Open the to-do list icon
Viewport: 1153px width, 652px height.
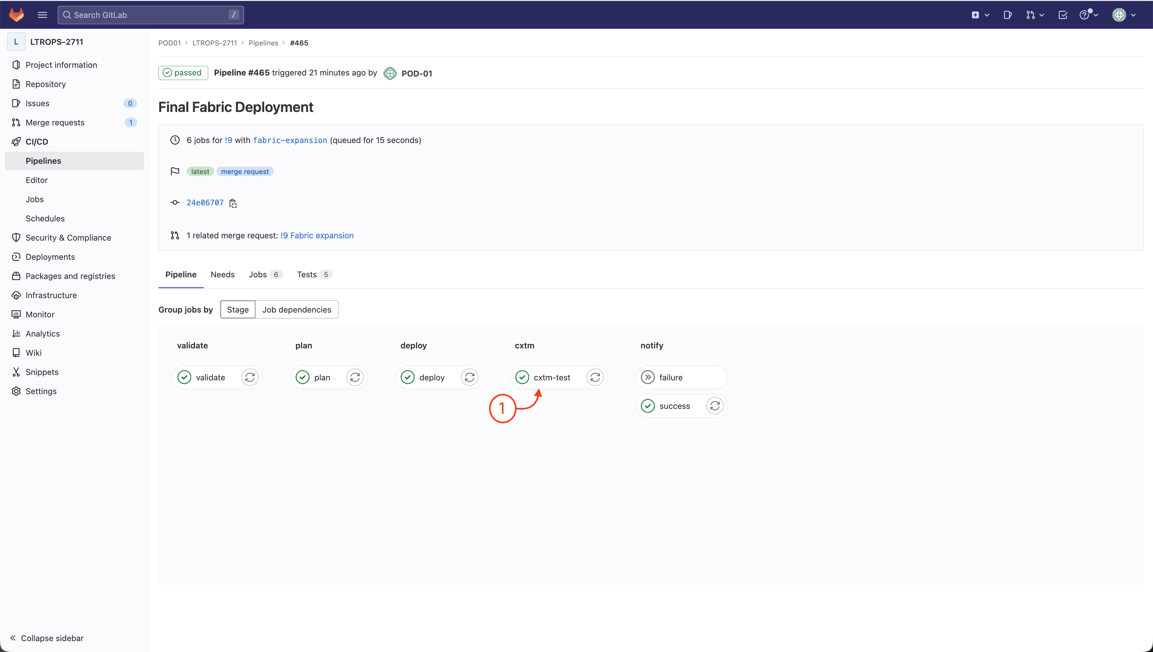coord(1063,15)
